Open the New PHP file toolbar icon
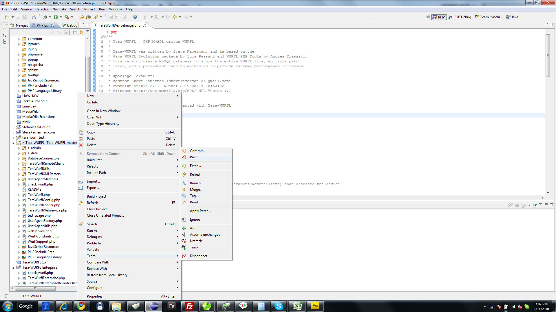Image resolution: width=556 pixels, height=312 pixels. tap(7, 17)
